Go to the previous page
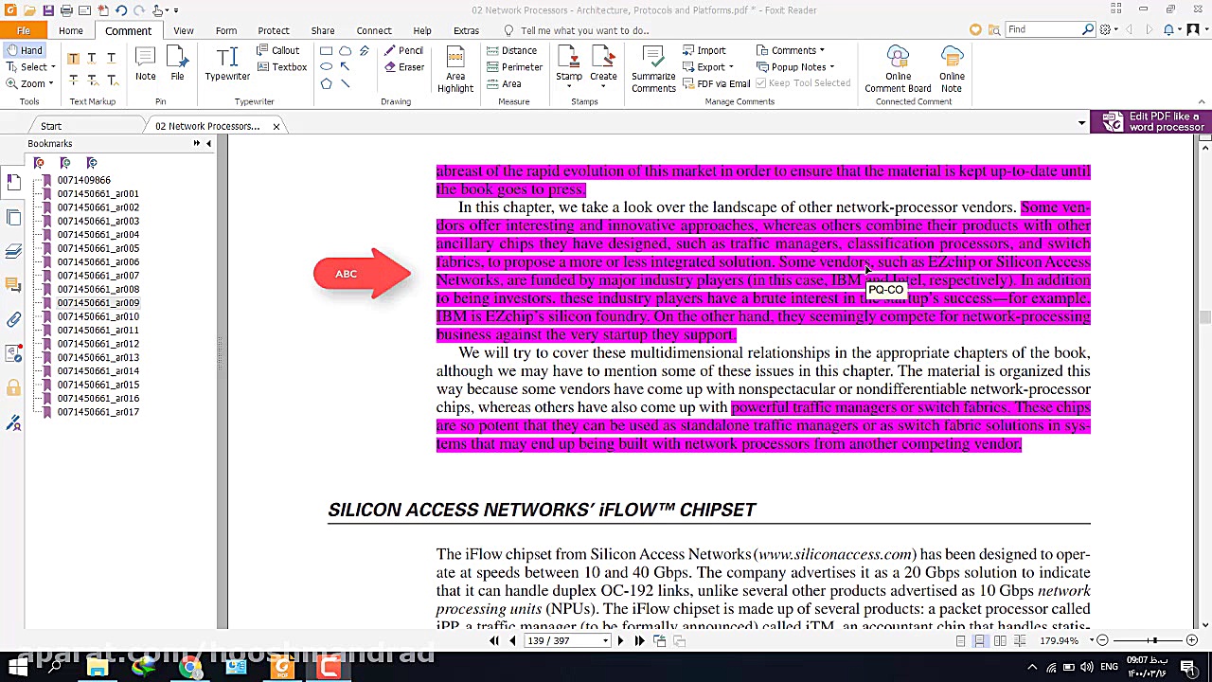Image resolution: width=1212 pixels, height=682 pixels. [x=512, y=641]
